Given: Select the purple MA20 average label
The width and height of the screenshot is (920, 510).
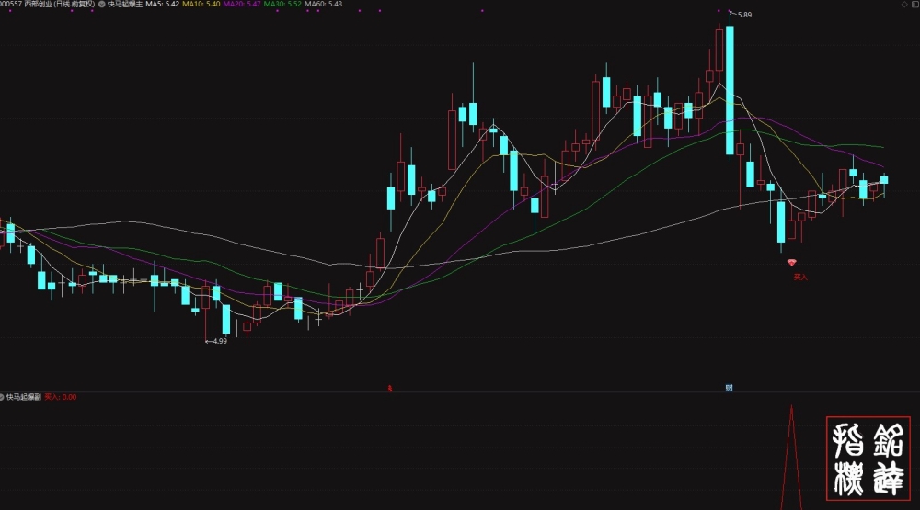Looking at the screenshot, I should [242, 4].
